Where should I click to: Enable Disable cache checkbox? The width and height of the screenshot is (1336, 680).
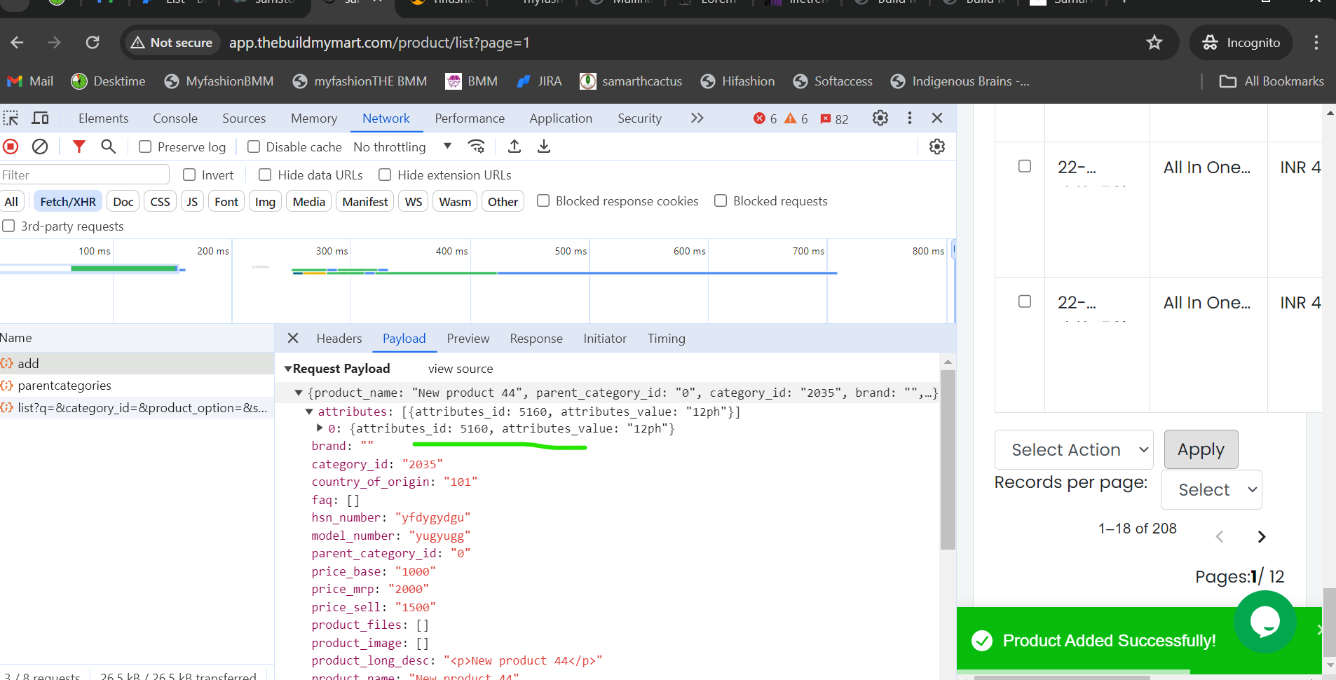pyautogui.click(x=254, y=147)
